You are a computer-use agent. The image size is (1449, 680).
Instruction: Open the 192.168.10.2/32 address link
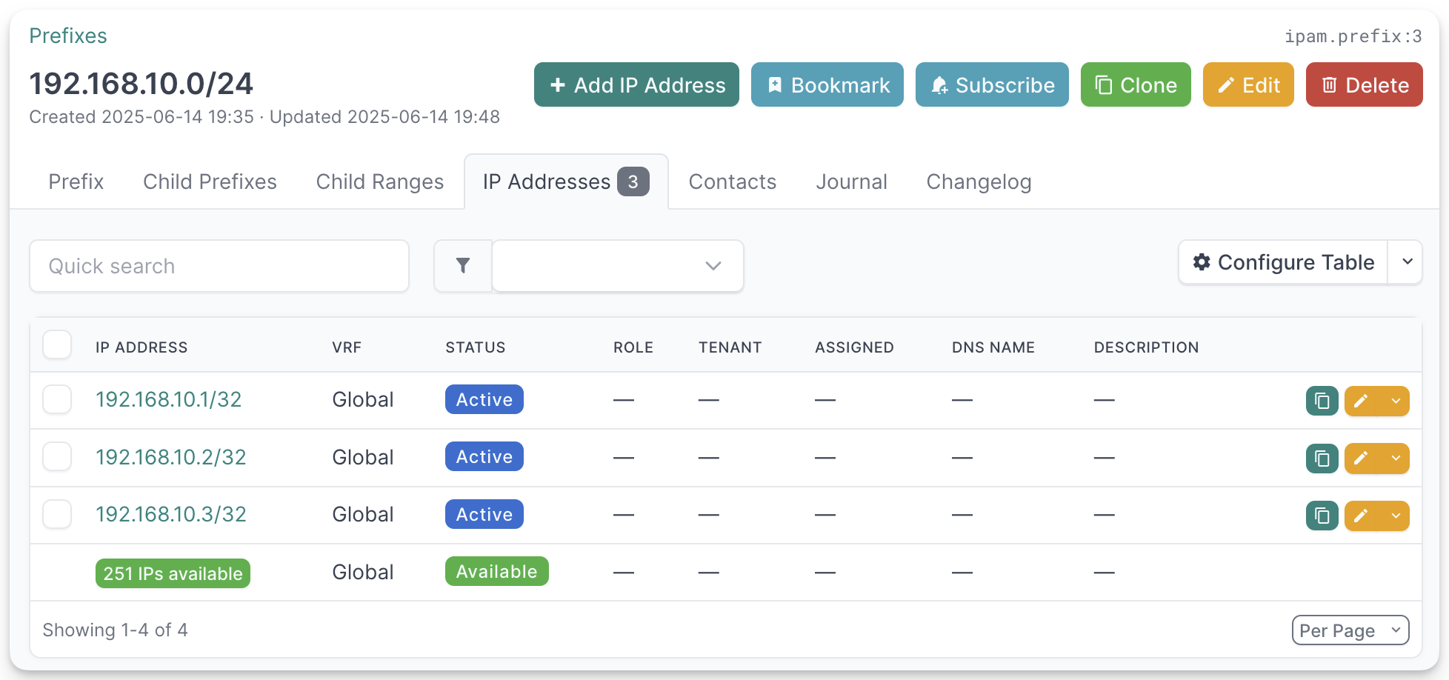point(170,457)
